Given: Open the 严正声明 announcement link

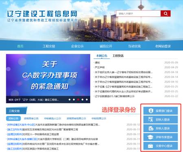Looking at the screenshot, I should (x=100, y=67).
